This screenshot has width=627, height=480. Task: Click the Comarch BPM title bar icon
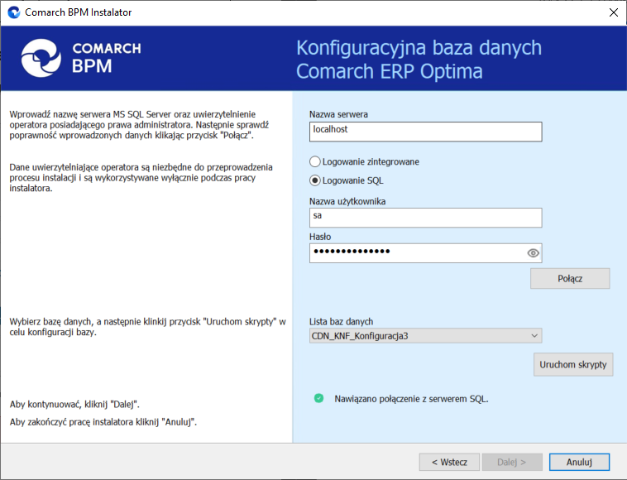(14, 12)
